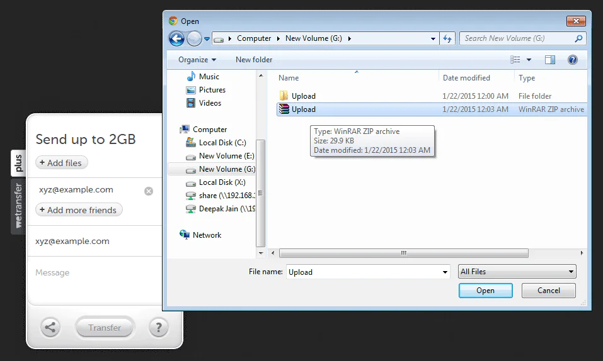Screen dimensions: 603x361
Task: Click the Cancel button
Action: coord(548,291)
